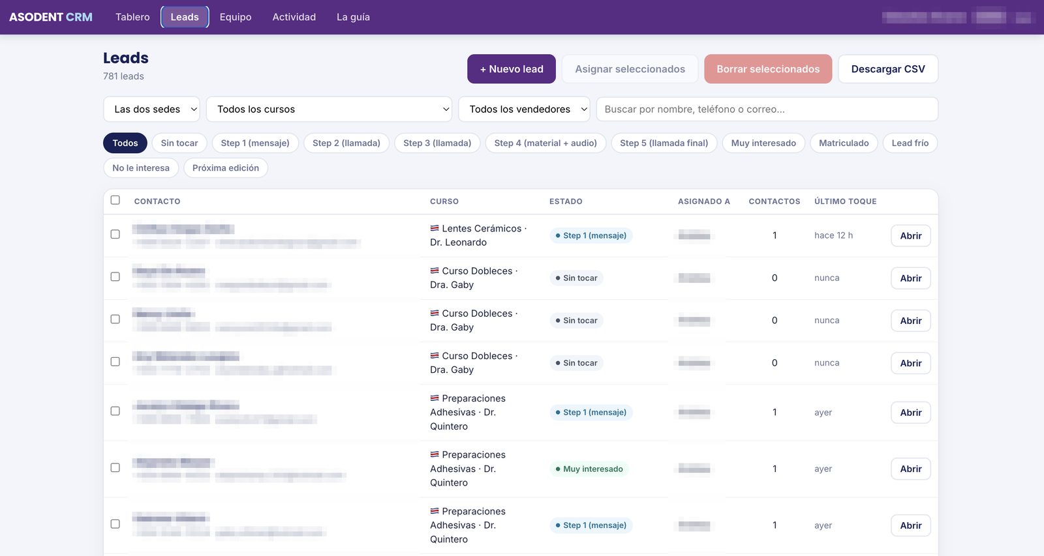Click Asignar seleccionados button
Viewport: 1044px width, 556px height.
(630, 69)
